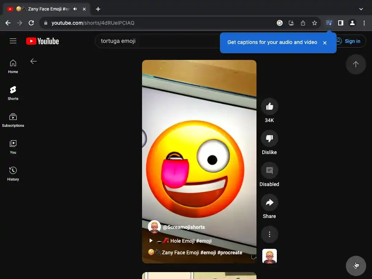The image size is (372, 279).
Task: Dismiss the captions tooltip
Action: pos(325,43)
